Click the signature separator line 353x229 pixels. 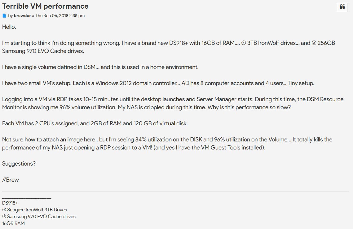[x=27, y=198]
